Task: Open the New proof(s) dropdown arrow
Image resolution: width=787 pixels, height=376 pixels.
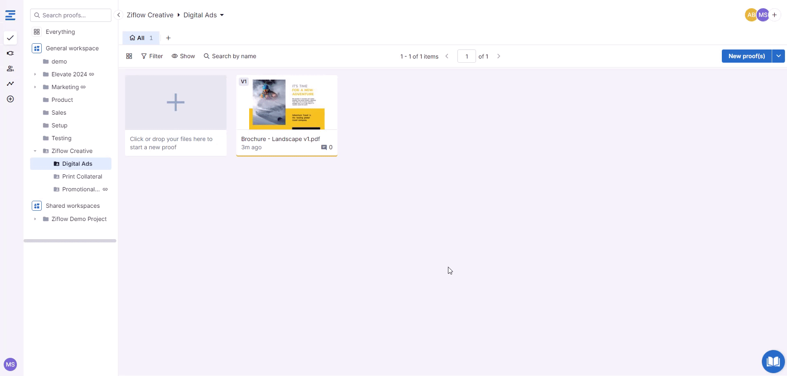Action: tap(778, 56)
